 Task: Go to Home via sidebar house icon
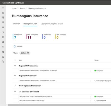click(x=3, y=13)
